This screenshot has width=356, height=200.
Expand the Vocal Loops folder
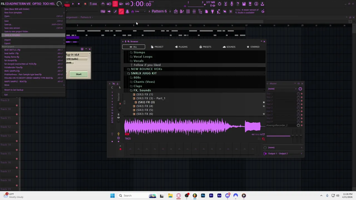tap(143, 57)
